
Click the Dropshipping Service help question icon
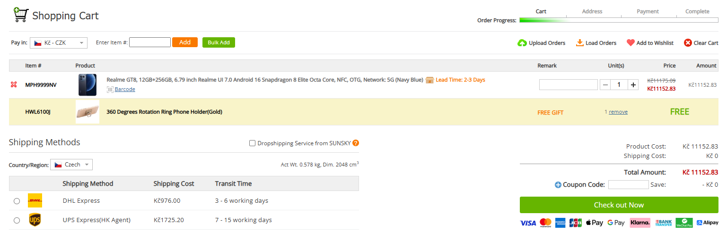[356, 143]
